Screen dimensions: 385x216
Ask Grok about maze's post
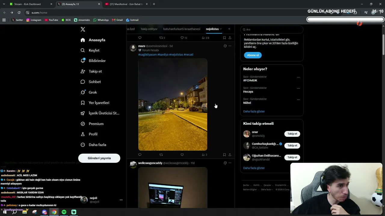225,46
